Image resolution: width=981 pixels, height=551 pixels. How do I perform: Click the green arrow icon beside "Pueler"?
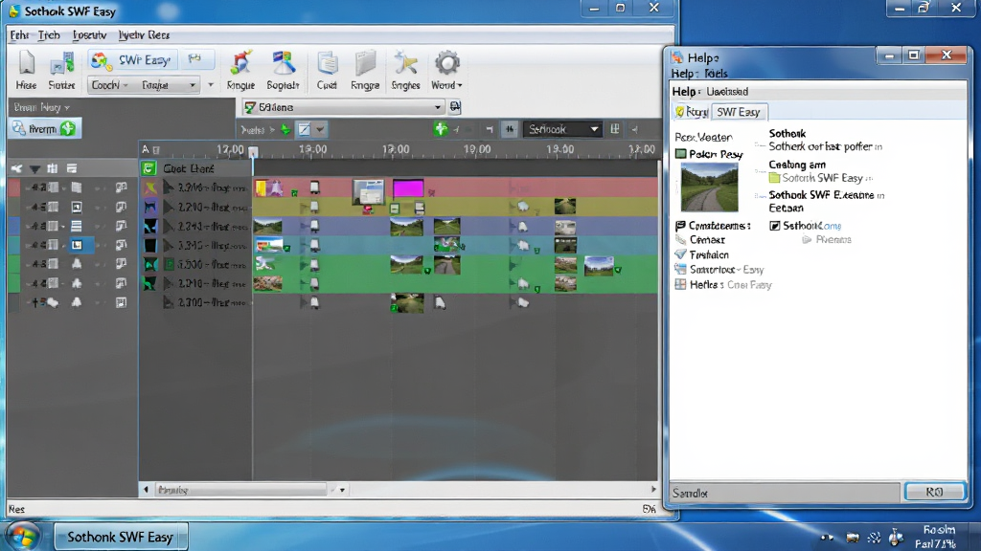(x=285, y=129)
